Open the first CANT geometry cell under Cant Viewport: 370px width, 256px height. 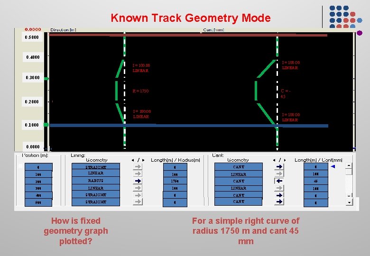click(x=238, y=166)
